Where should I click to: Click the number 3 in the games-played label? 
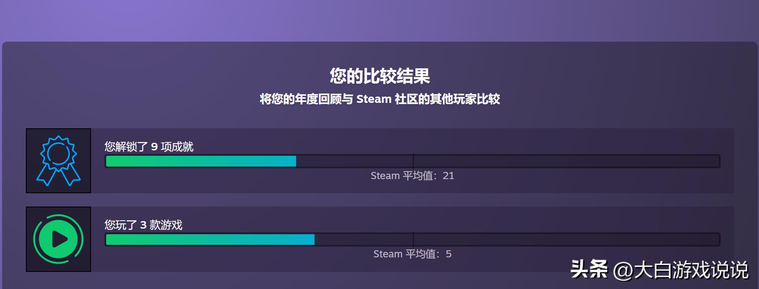tap(143, 225)
